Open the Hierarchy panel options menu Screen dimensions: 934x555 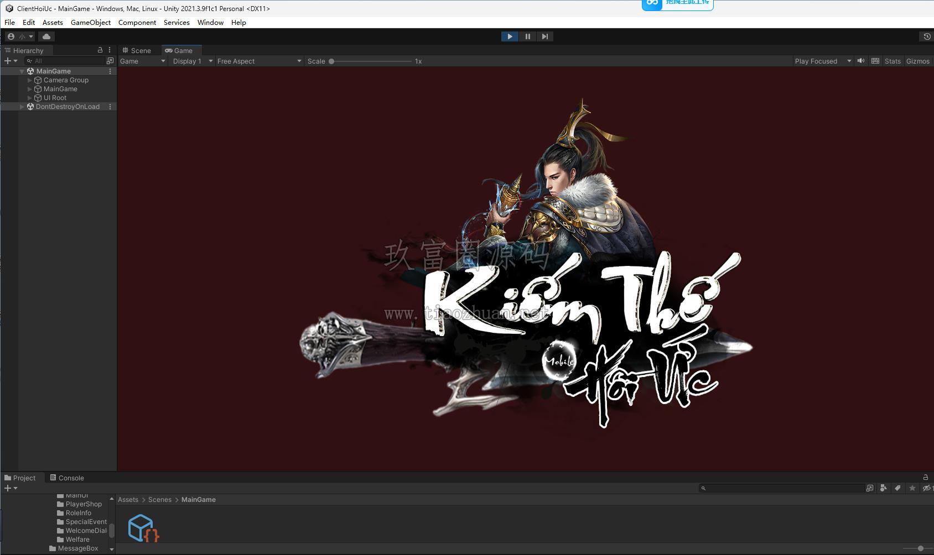coord(110,50)
